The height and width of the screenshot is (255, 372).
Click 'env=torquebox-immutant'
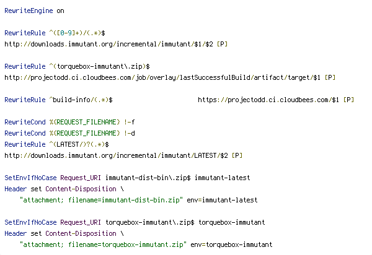[x=231, y=244]
